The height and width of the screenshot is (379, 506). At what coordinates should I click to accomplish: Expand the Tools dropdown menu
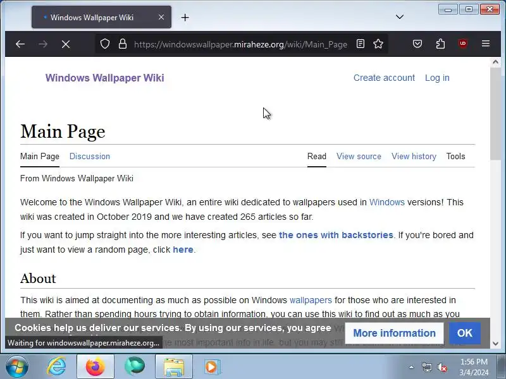click(x=455, y=156)
